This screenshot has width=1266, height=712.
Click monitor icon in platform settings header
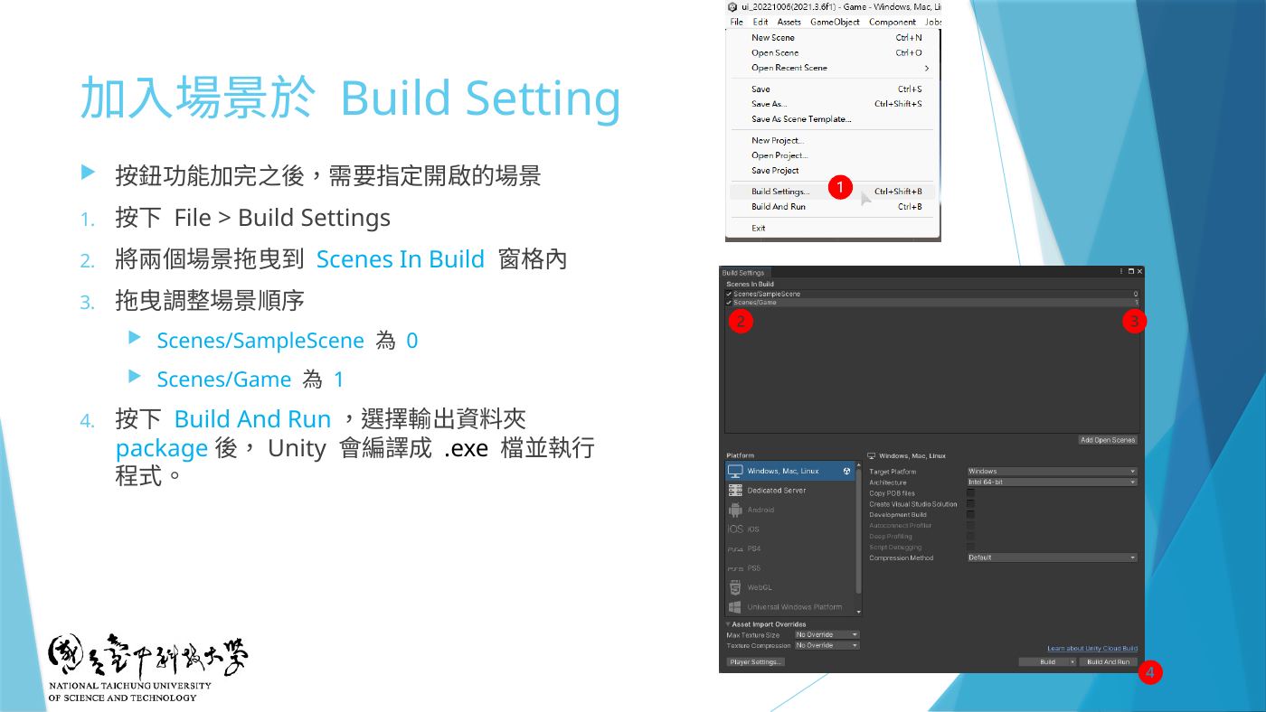(872, 456)
